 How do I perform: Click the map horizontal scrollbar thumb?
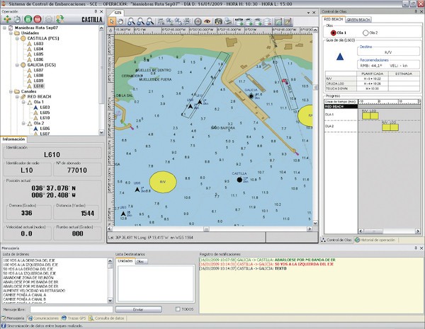pos(206,229)
